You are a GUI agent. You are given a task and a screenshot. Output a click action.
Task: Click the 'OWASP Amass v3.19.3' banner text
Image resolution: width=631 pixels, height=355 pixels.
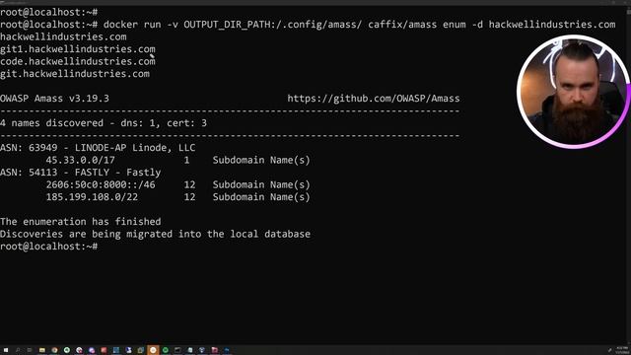coord(55,99)
